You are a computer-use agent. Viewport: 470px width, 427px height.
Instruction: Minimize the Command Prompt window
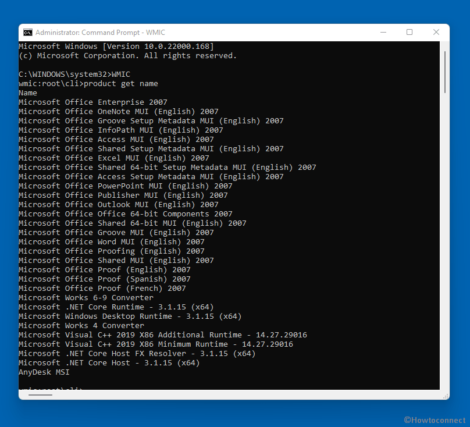(383, 33)
